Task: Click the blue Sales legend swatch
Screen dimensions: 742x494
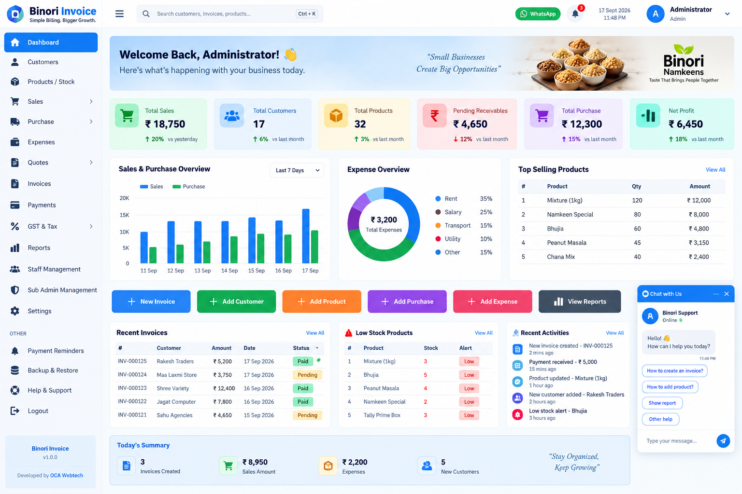Action: [x=144, y=187]
